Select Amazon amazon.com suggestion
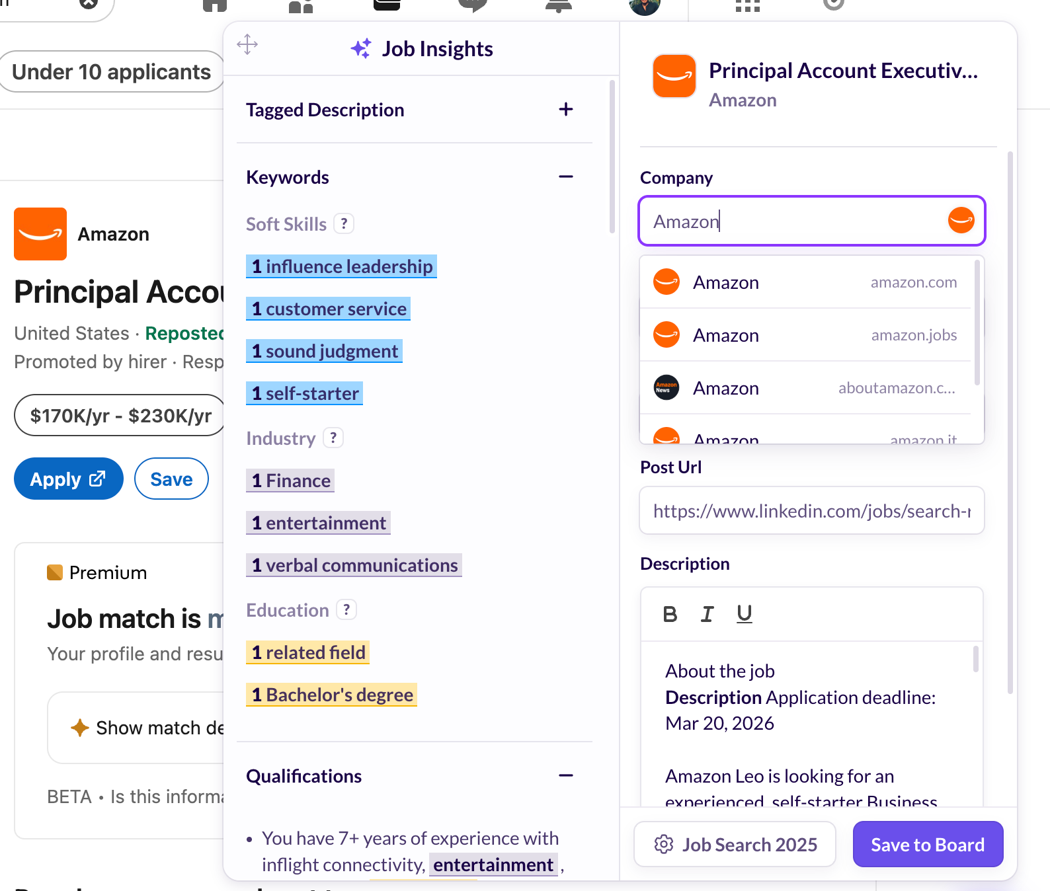Screen dimensions: 1050x891 [805, 282]
